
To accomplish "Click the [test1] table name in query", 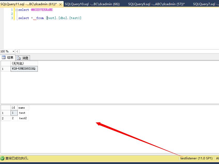I will [x=75, y=18].
